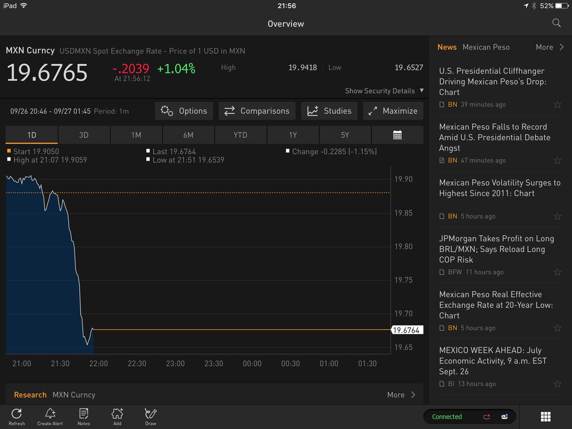Select the Draw annotation tool
The width and height of the screenshot is (572, 429).
pyautogui.click(x=150, y=416)
